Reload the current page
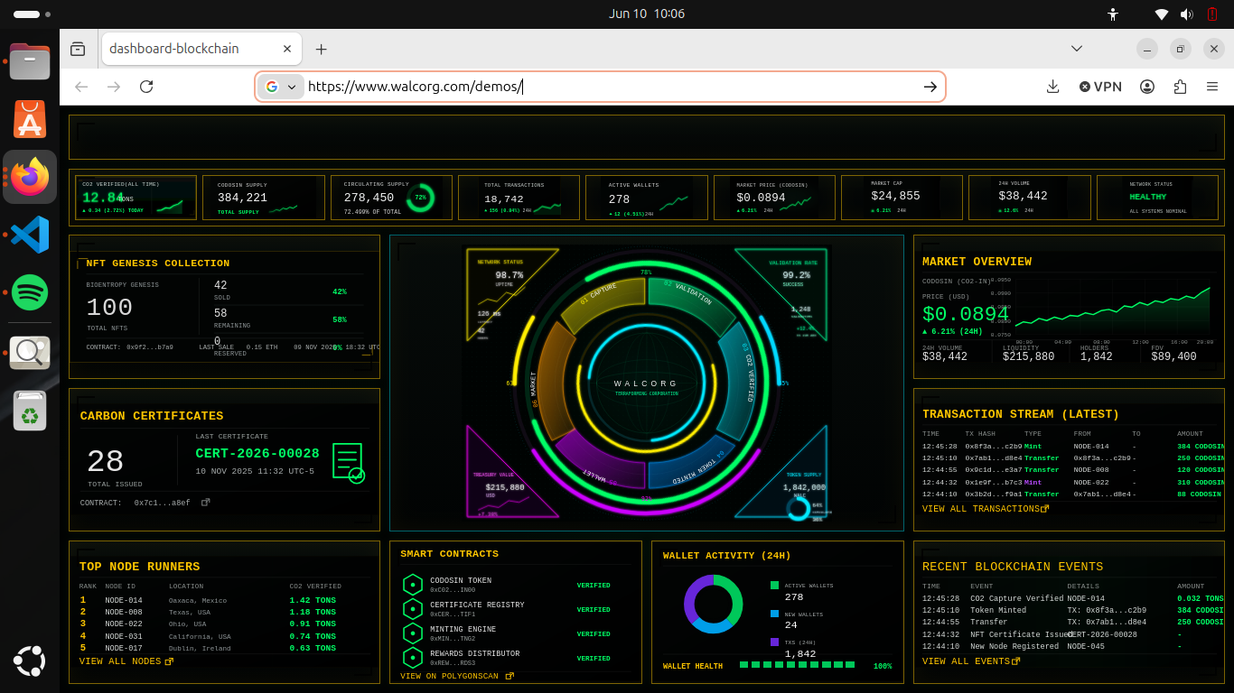Image resolution: width=1234 pixels, height=693 pixels. click(x=146, y=87)
